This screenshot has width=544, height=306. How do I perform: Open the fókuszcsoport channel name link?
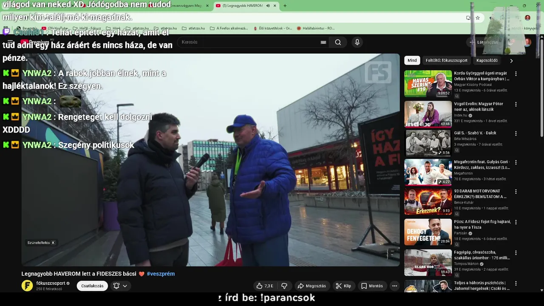[51, 283]
